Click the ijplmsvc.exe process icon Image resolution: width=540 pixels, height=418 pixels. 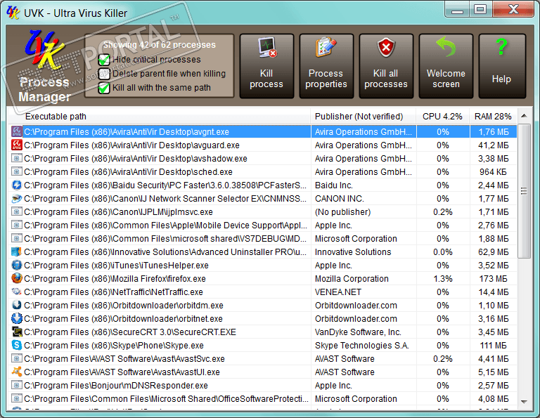click(x=17, y=211)
